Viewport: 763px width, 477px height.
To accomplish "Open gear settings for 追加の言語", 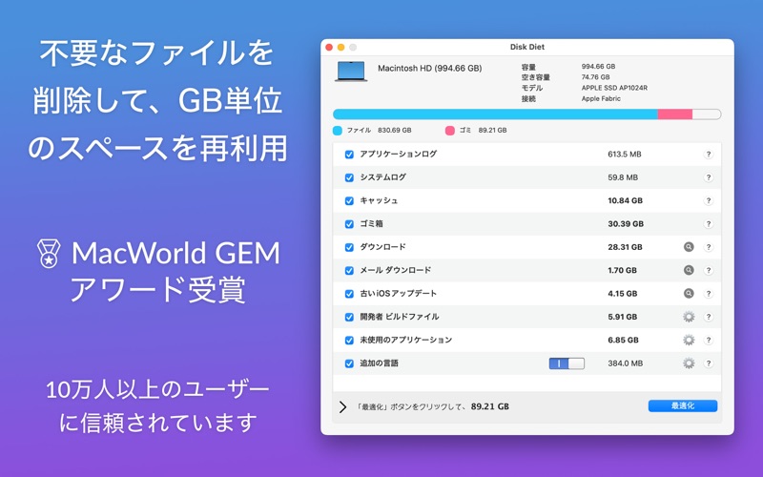I will tap(689, 363).
